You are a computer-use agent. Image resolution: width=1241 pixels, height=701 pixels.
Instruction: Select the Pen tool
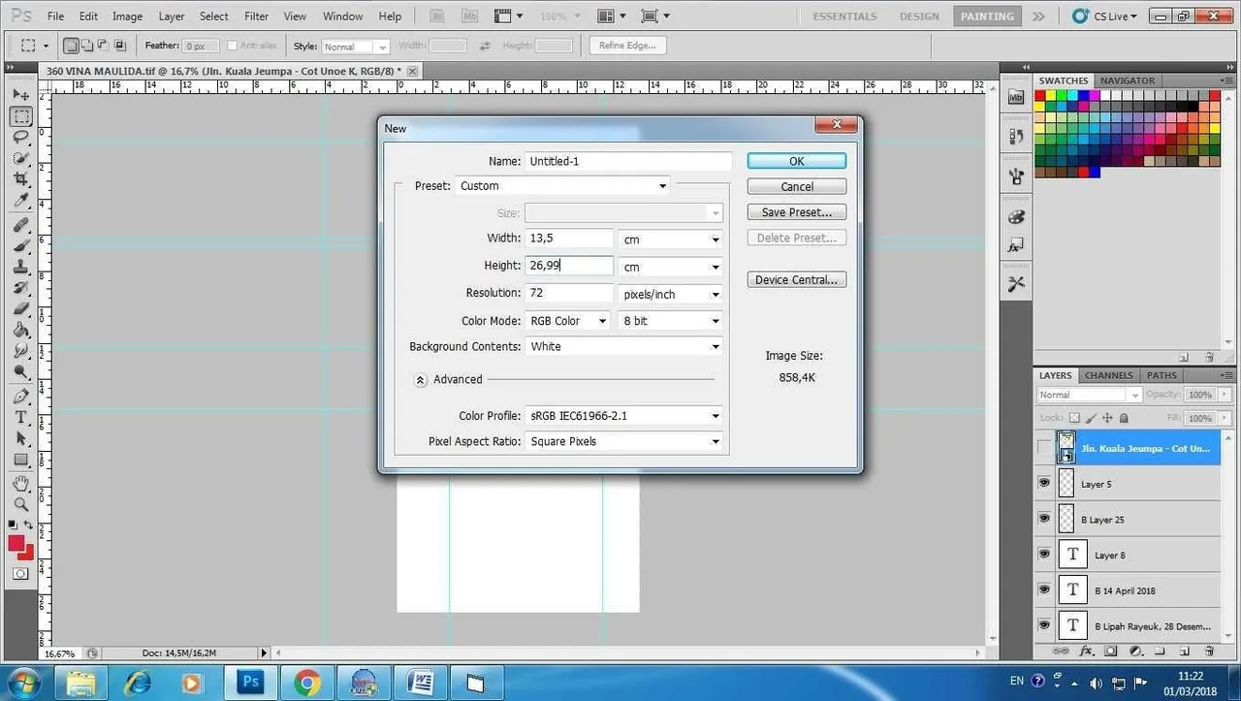(x=20, y=397)
